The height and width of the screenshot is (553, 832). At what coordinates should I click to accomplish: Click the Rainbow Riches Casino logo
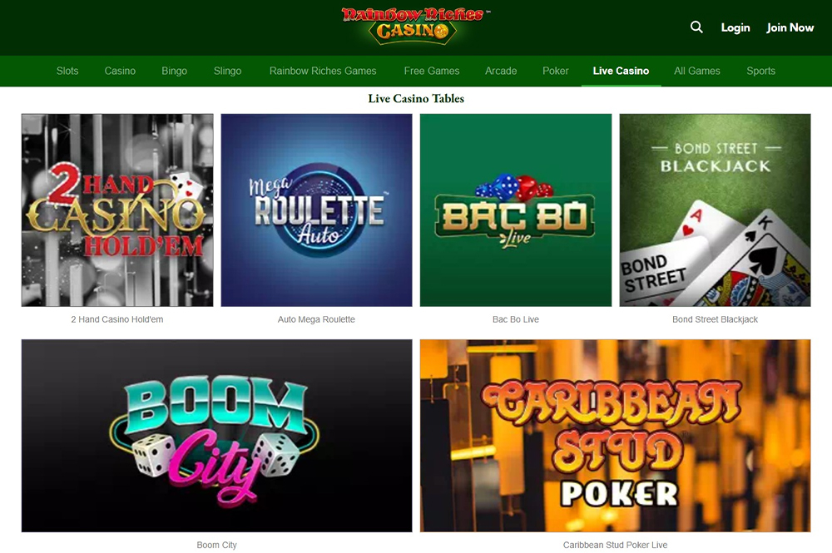415,26
